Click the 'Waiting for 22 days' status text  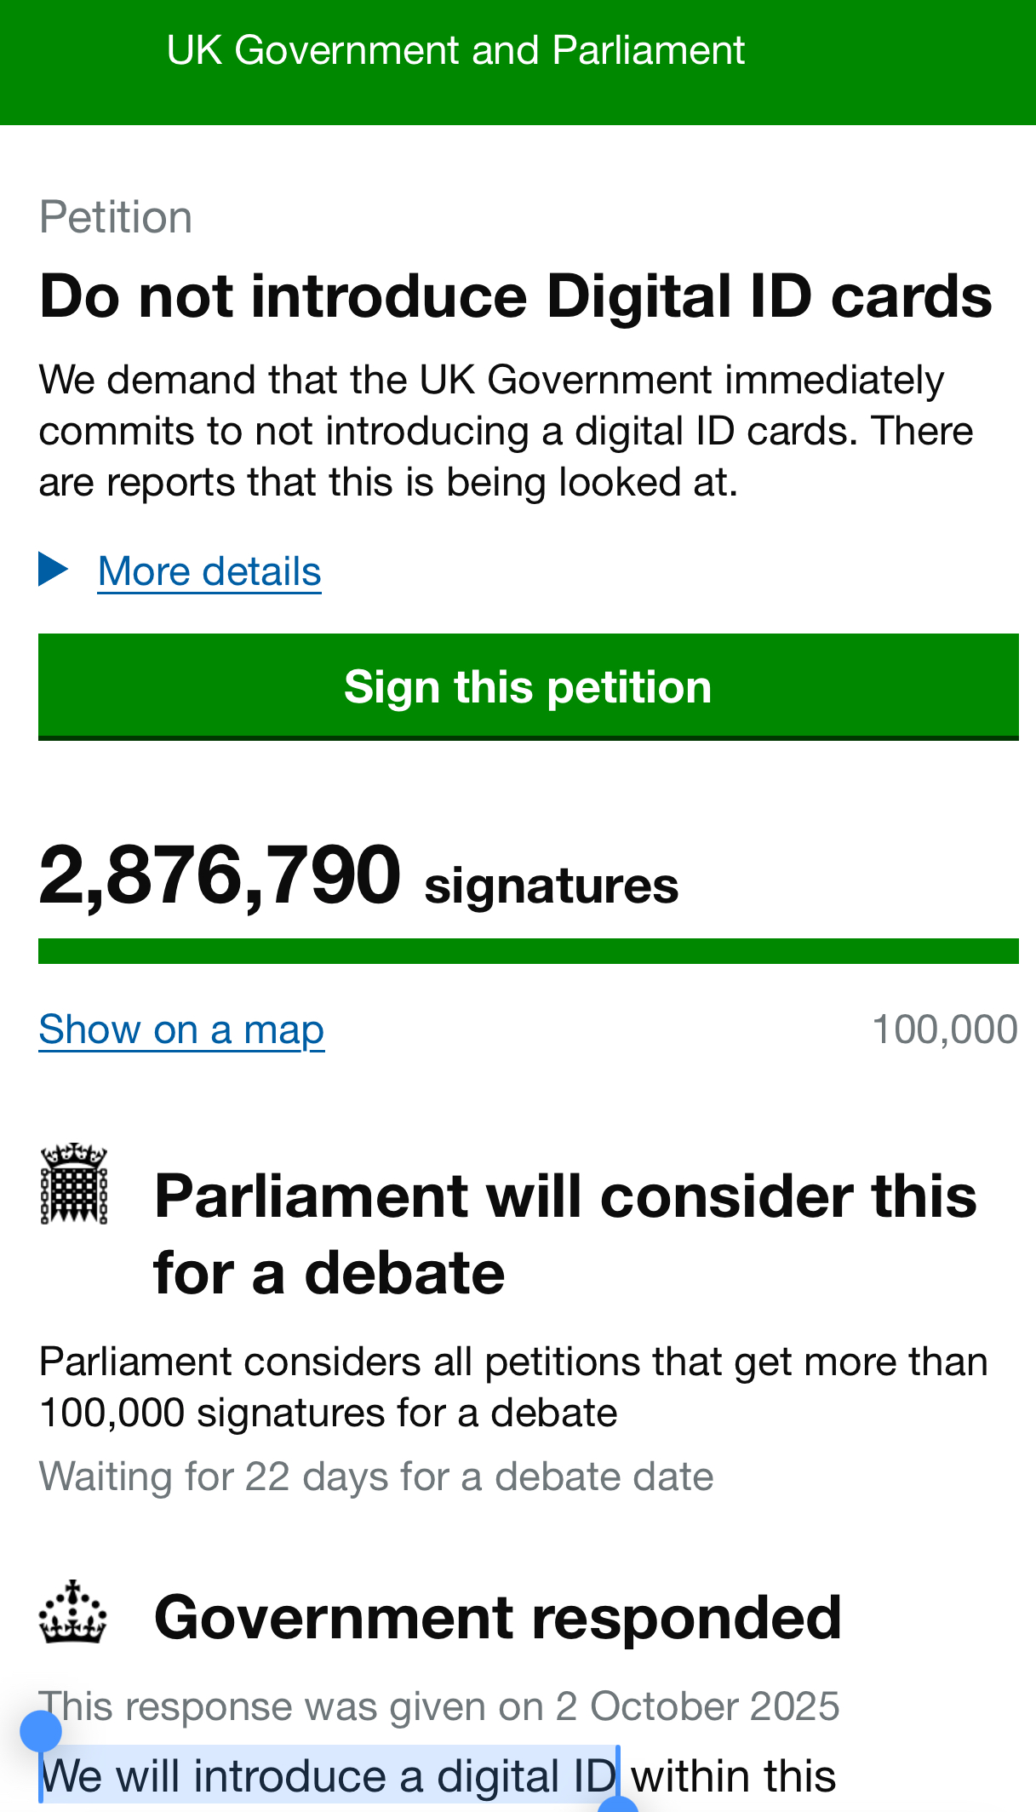pos(375,1477)
